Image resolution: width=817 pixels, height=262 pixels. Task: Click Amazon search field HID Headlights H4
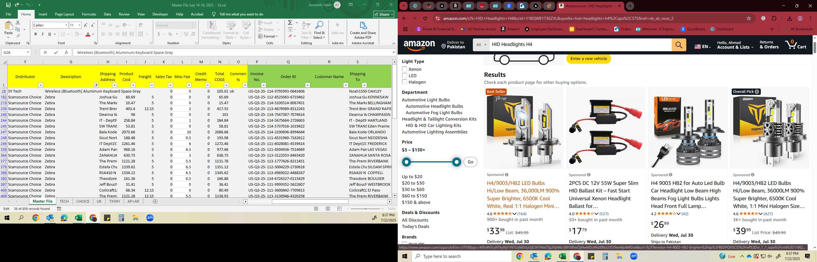point(580,45)
